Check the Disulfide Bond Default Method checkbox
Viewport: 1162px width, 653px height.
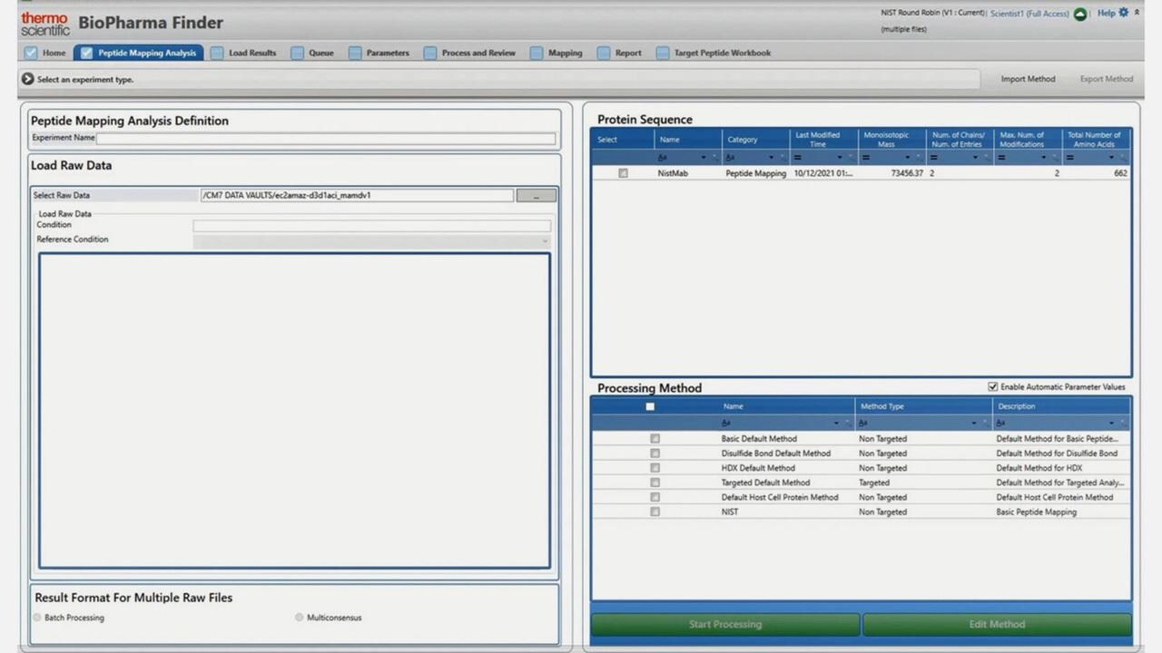tap(655, 453)
